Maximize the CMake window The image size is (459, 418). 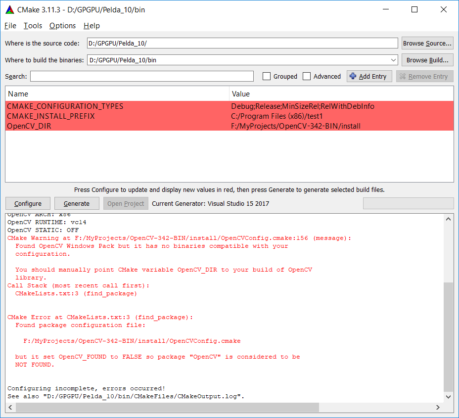(414, 10)
